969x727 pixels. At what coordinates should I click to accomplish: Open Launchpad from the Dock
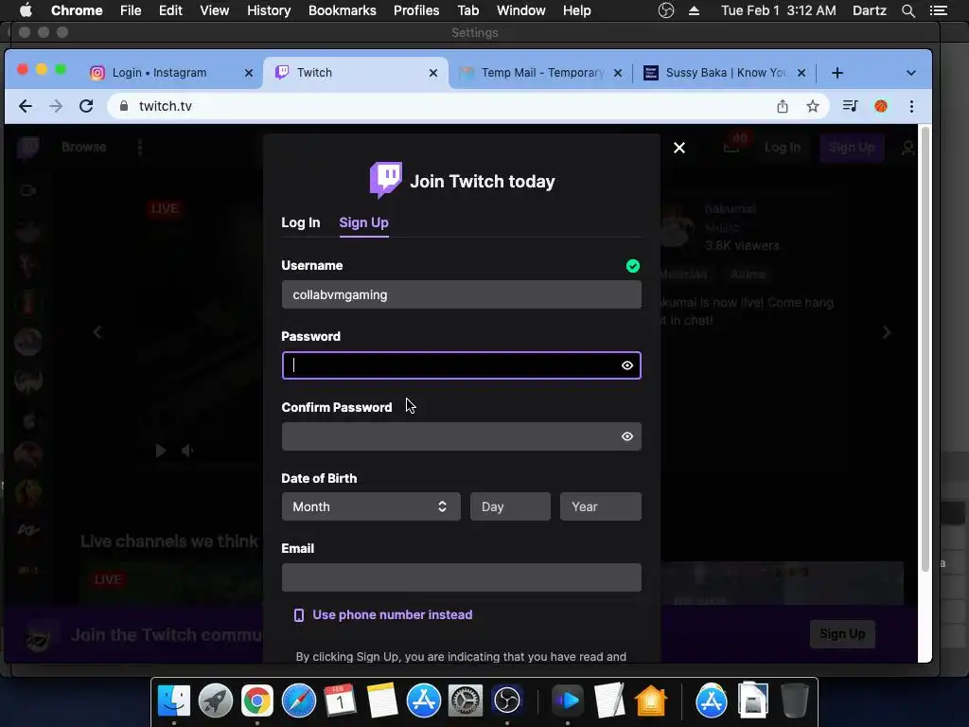(215, 700)
